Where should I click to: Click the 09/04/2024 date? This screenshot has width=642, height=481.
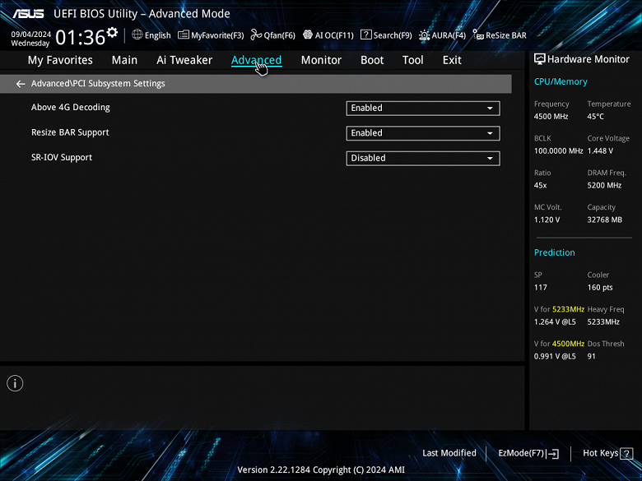pos(31,35)
